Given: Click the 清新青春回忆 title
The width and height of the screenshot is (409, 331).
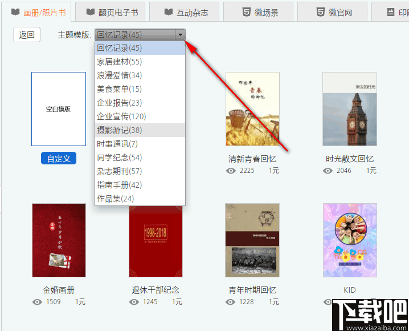Looking at the screenshot, I should click(252, 159).
